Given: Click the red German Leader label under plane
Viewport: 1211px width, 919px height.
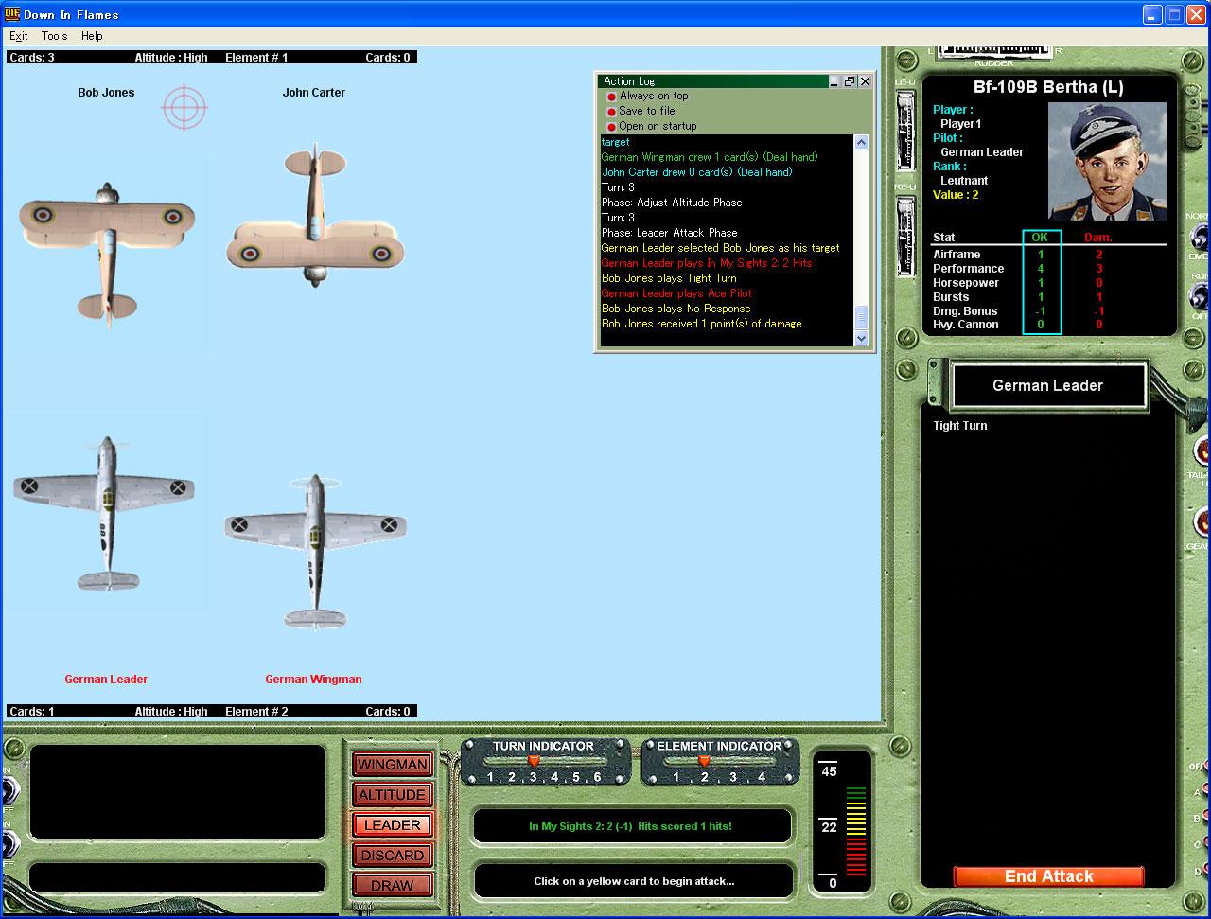Looking at the screenshot, I should click(x=106, y=680).
